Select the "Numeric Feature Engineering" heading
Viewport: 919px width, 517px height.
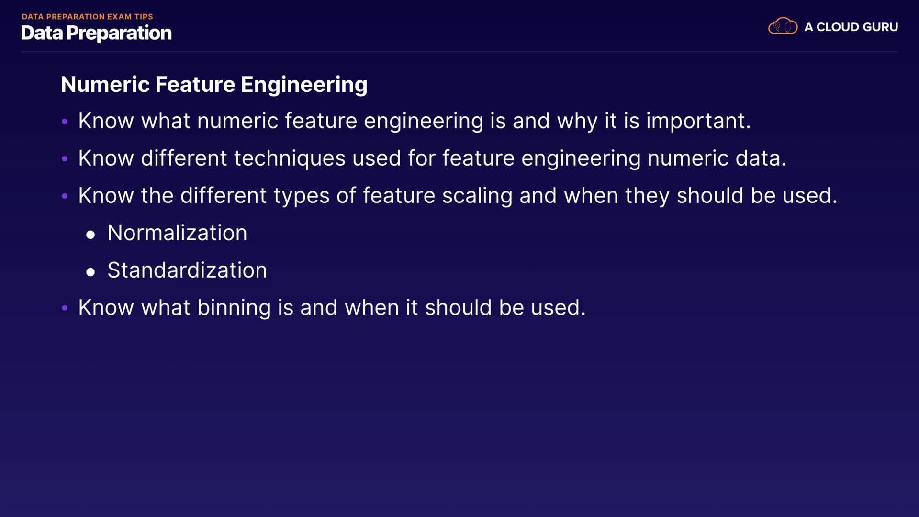214,84
